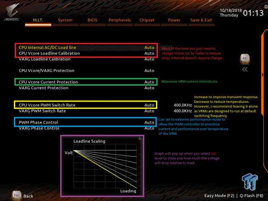Switch to the BIOS tab

pos(93,20)
